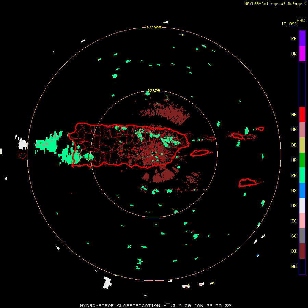
Task: Click the 50 NMI range ring label
Action: tap(154, 90)
